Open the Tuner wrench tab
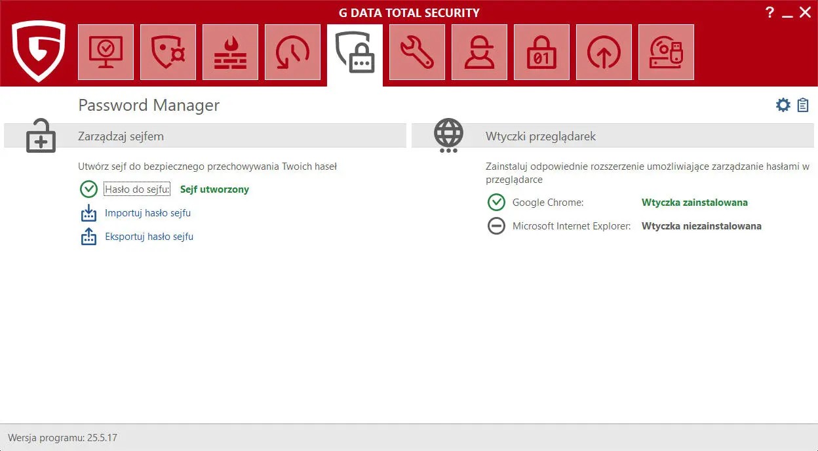This screenshot has height=451, width=818. click(417, 52)
